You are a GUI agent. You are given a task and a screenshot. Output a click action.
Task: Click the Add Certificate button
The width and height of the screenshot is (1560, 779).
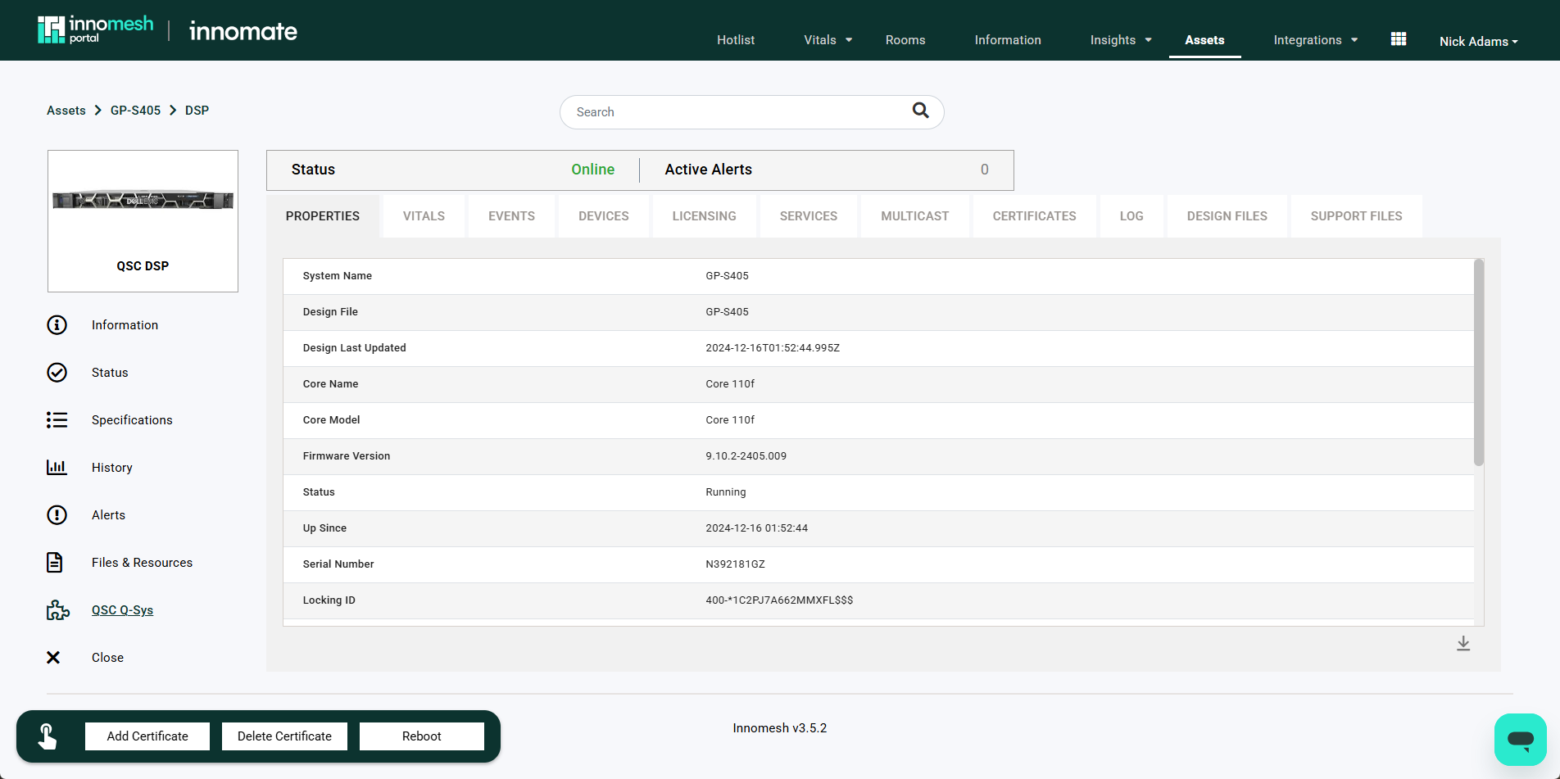point(147,736)
